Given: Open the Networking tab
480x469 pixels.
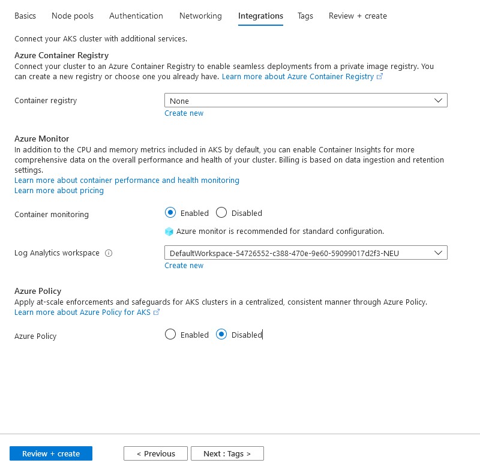Looking at the screenshot, I should click(200, 16).
